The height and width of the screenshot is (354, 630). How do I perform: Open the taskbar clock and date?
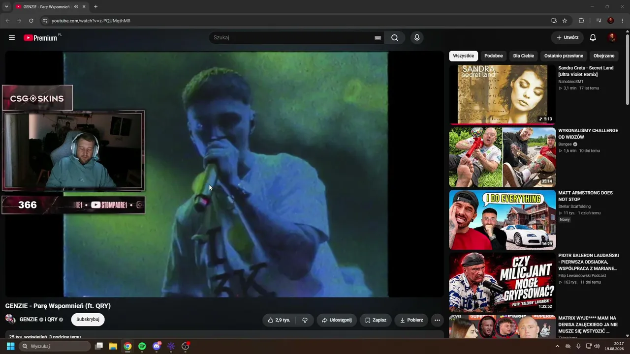(615, 346)
